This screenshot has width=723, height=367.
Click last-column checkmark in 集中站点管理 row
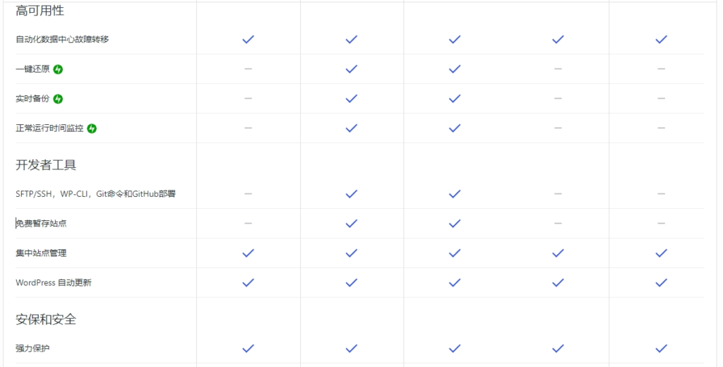pos(661,253)
